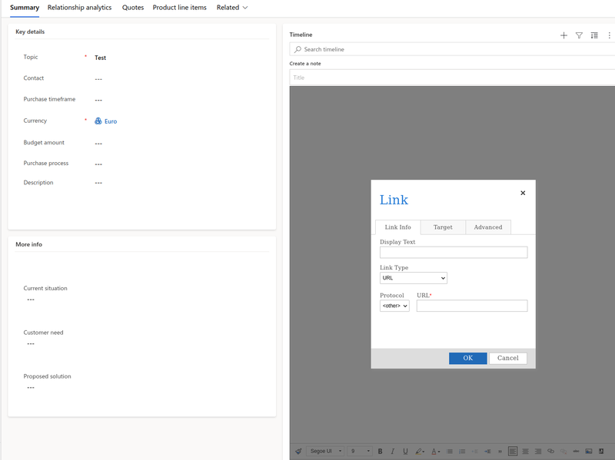
Task: Open the Segoe UI font dropdown
Action: tap(325, 452)
